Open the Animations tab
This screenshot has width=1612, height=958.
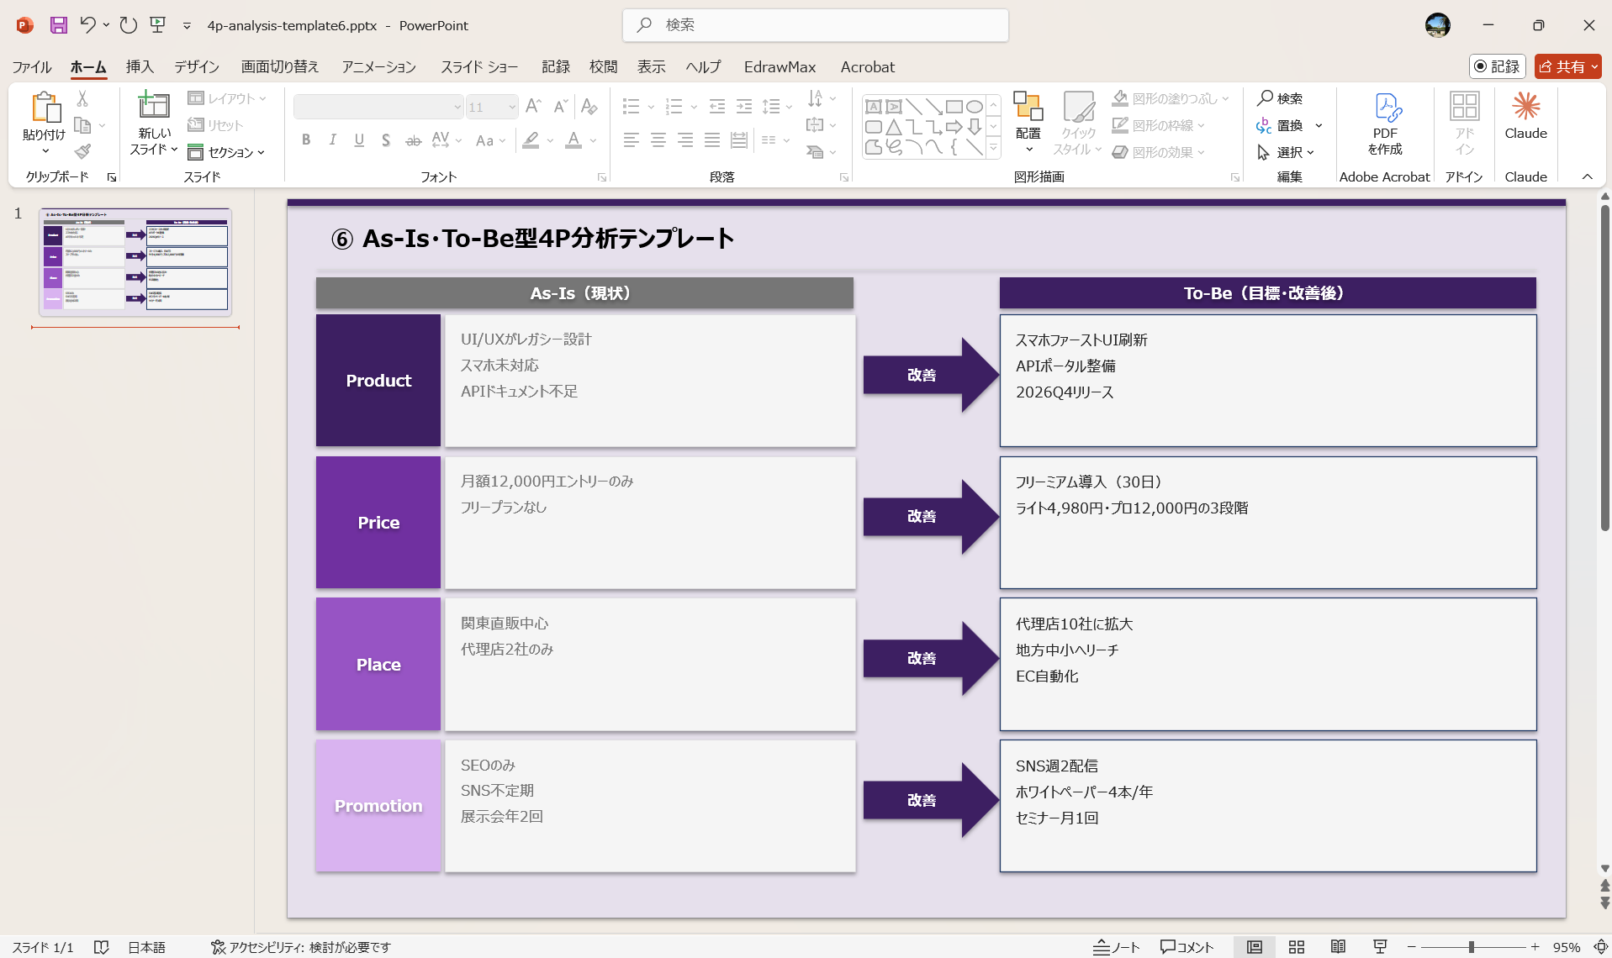[378, 66]
